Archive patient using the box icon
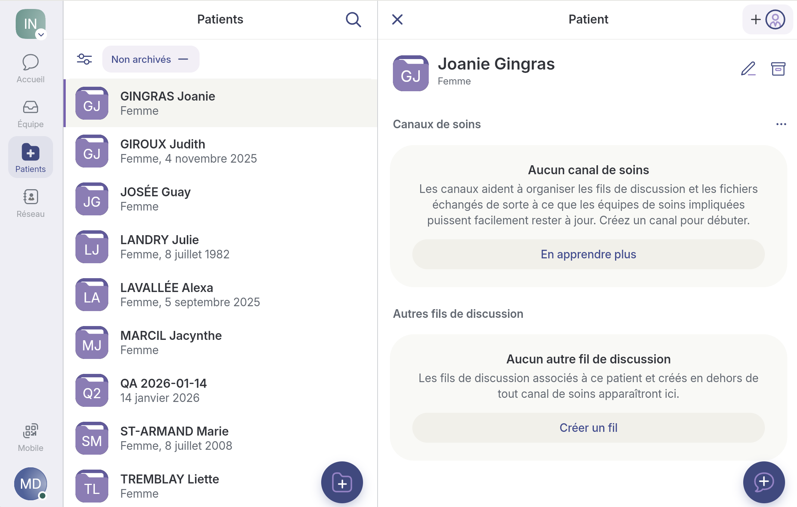The image size is (797, 507). [778, 69]
